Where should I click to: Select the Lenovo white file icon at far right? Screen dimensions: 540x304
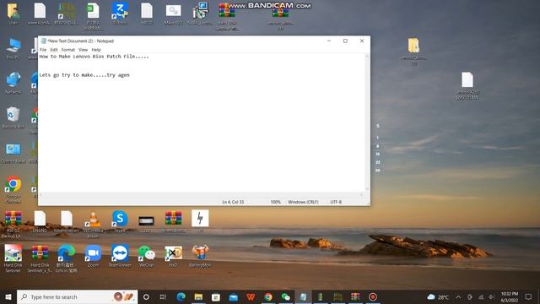(467, 85)
